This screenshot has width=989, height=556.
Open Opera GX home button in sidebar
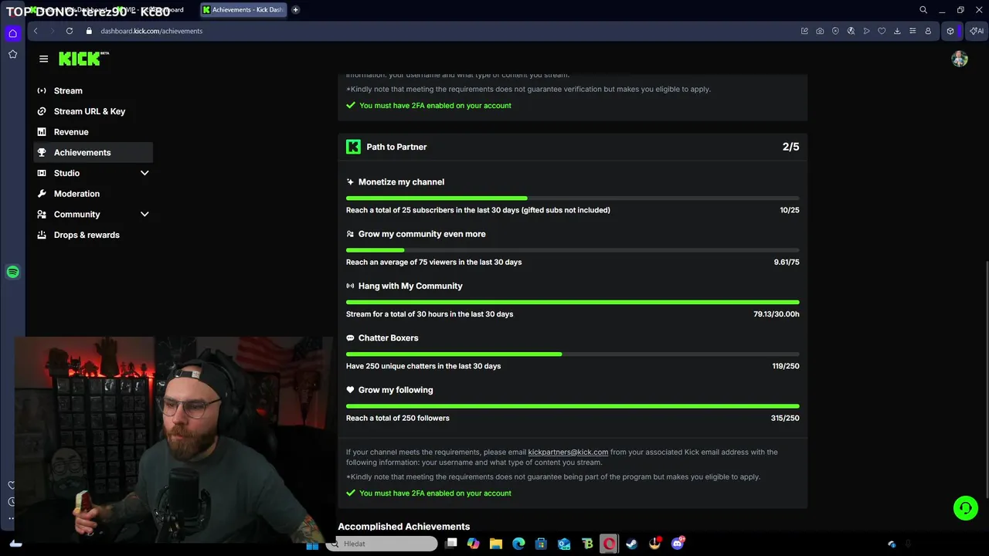12,33
